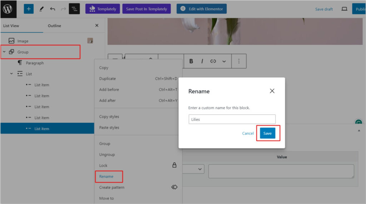
Task: Click the WordPress logo icon
Action: (8, 9)
